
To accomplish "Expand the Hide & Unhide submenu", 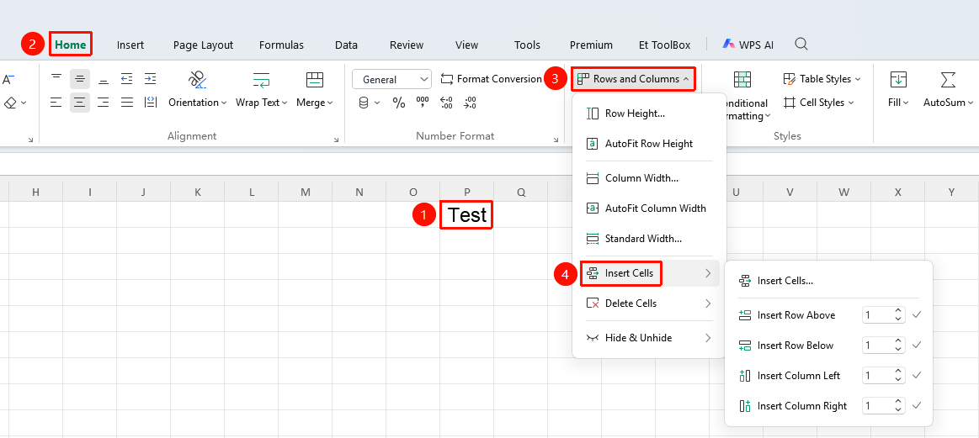I will [x=649, y=338].
